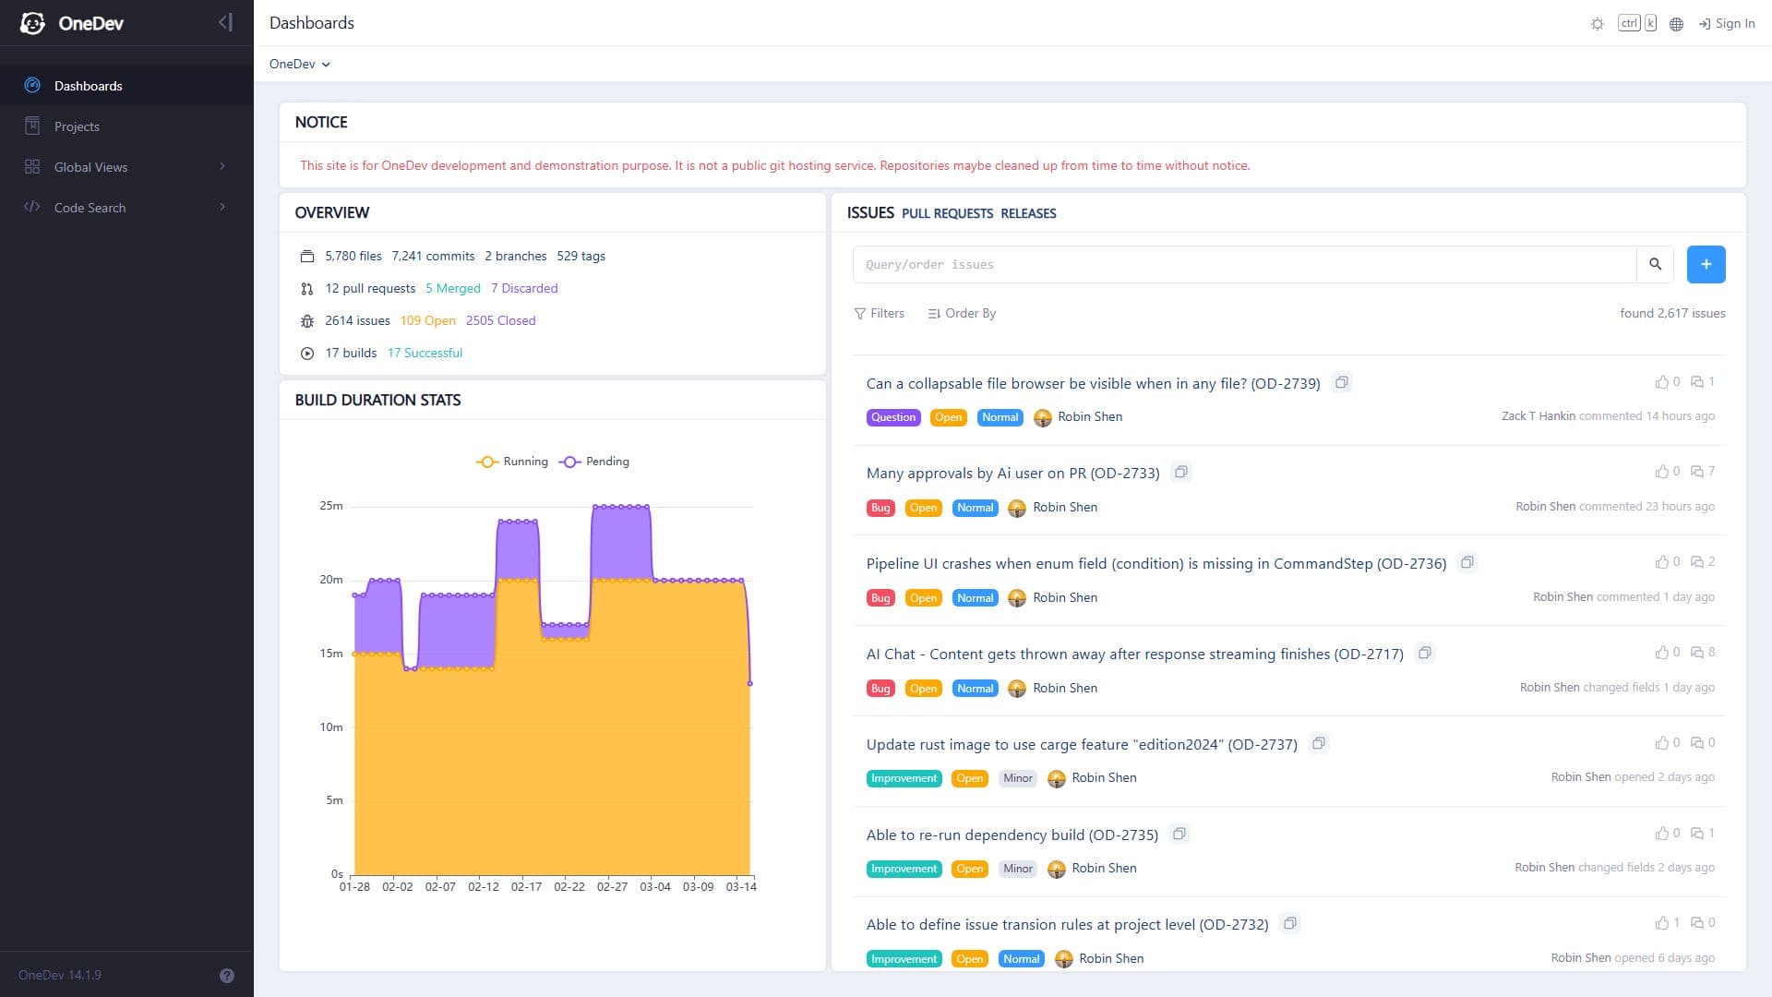1772x997 pixels.
Task: Click the issue search magnifier button
Action: click(x=1656, y=264)
